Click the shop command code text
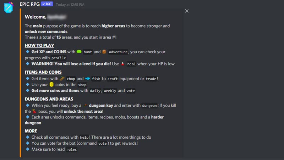The height and width of the screenshot is (160, 284). click(82, 85)
